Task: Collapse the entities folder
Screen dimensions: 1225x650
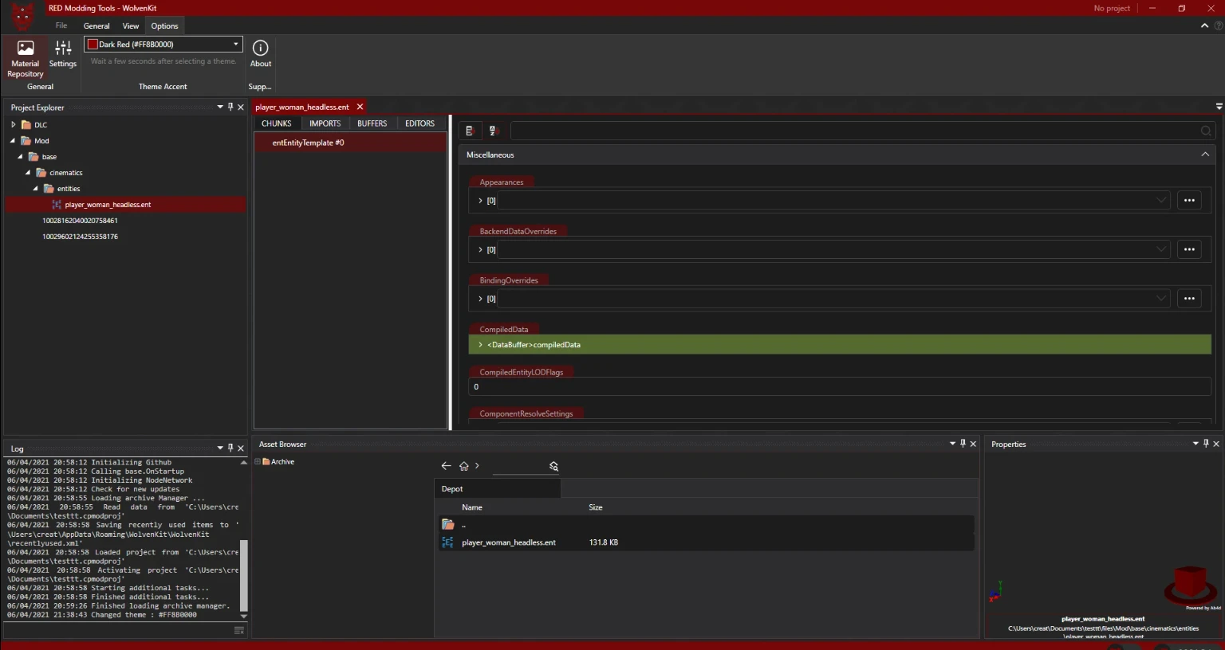Action: coord(36,188)
